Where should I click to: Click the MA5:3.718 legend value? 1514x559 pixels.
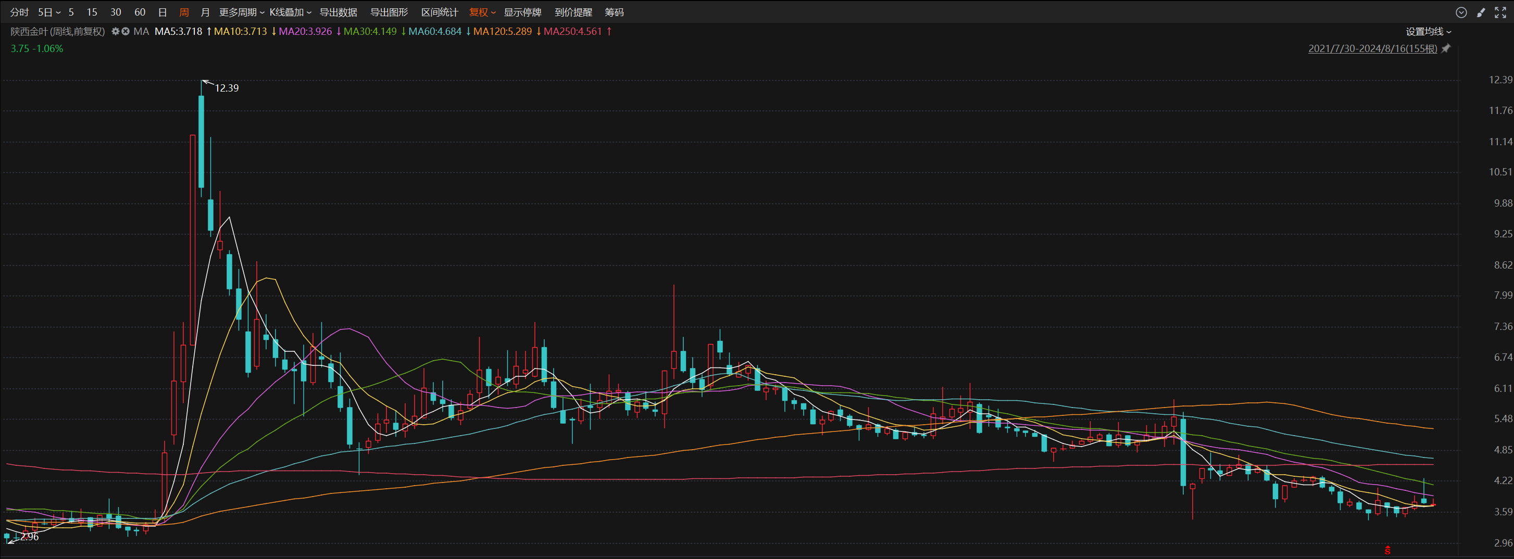coord(179,32)
